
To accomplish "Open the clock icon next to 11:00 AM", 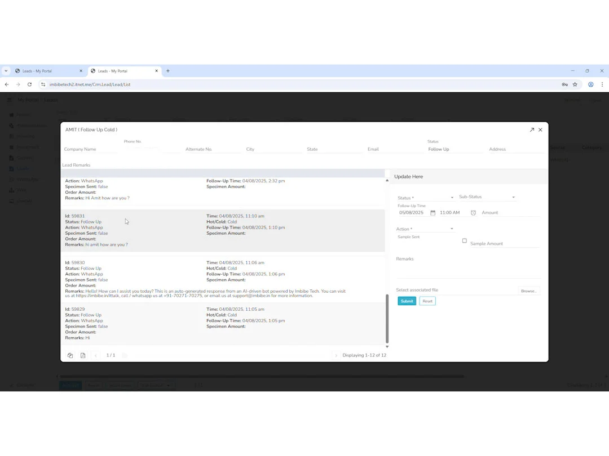I will tap(472, 213).
